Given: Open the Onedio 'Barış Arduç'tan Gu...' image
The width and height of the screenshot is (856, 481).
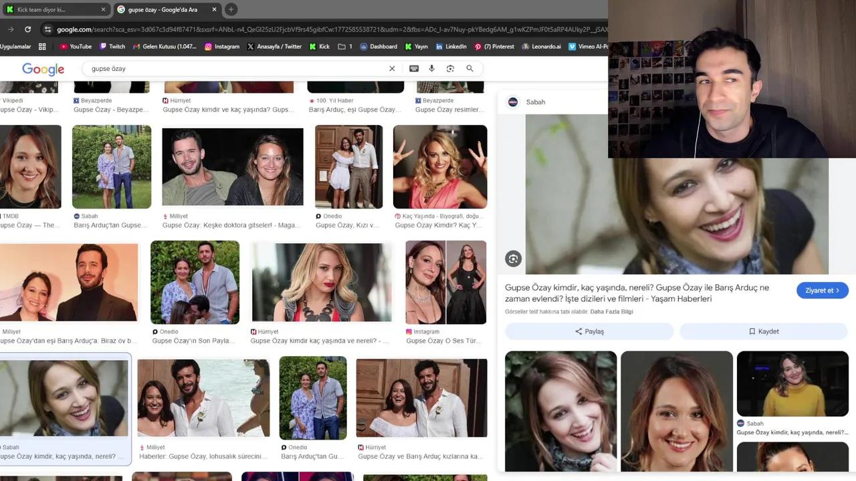Looking at the screenshot, I should pos(313,398).
